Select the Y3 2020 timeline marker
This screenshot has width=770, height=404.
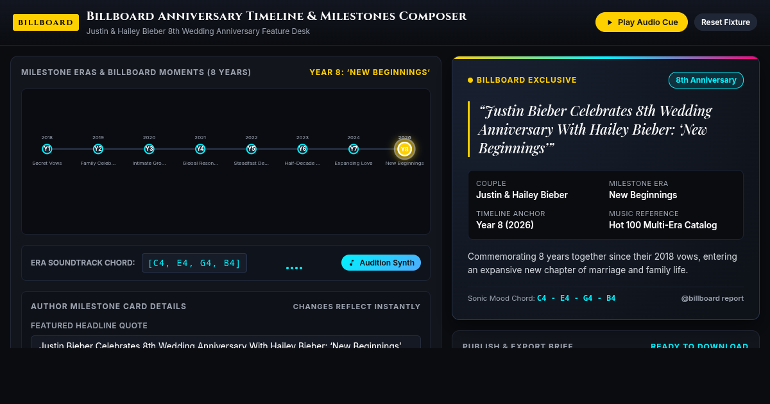click(149, 149)
